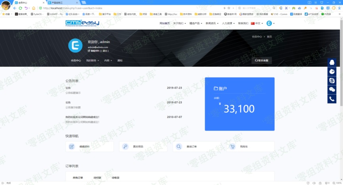The height and width of the screenshot is (185, 343).
Task: Open the 关于我们 dropdown menu
Action: point(180,23)
